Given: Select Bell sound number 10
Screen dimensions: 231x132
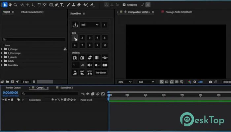Looking at the screenshot, I should pyautogui.click(x=105, y=45).
